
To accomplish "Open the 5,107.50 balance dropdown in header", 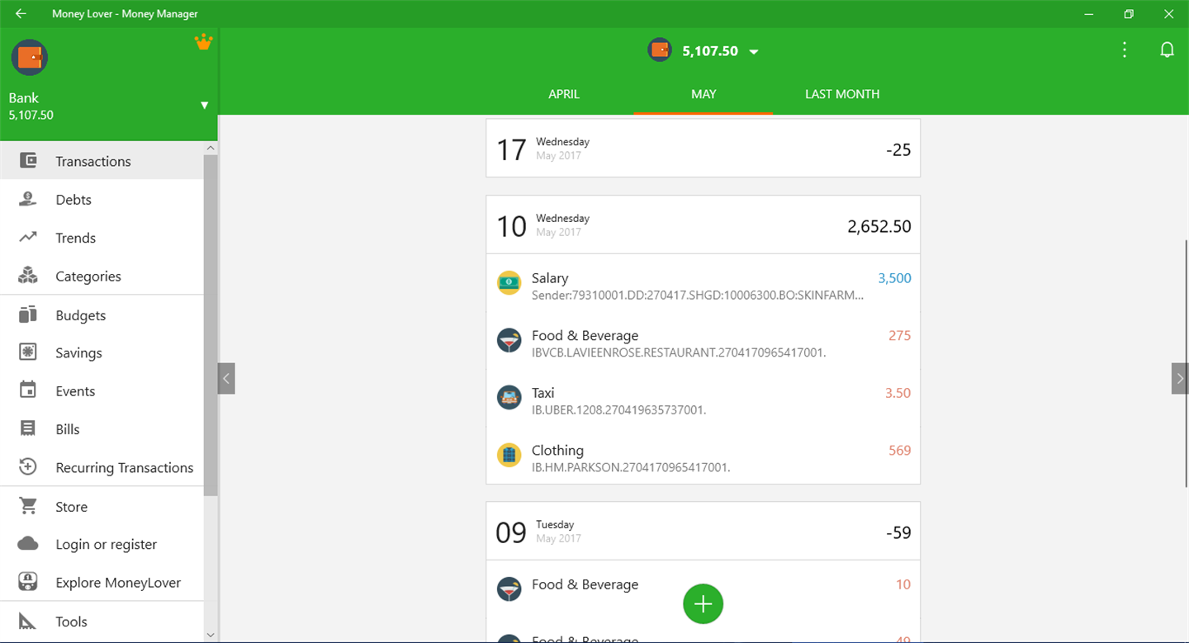I will 703,51.
